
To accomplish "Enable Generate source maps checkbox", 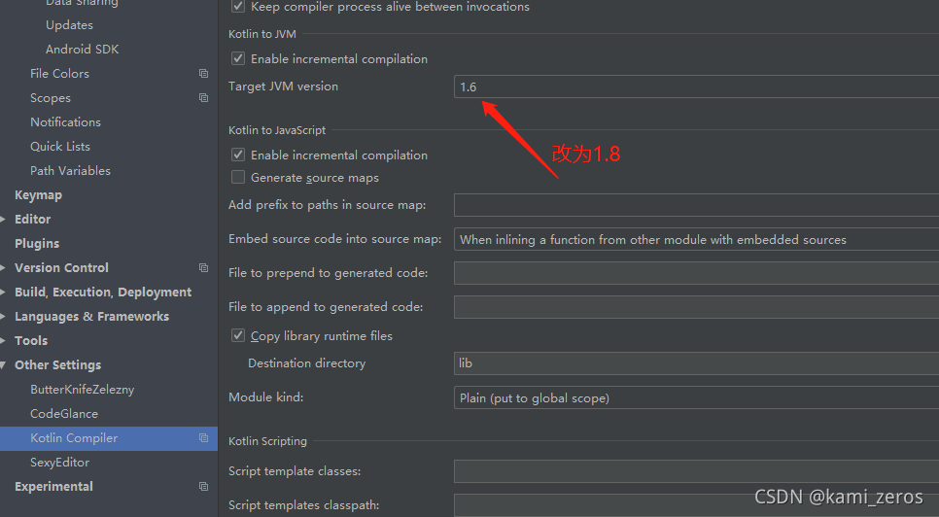I will point(238,177).
